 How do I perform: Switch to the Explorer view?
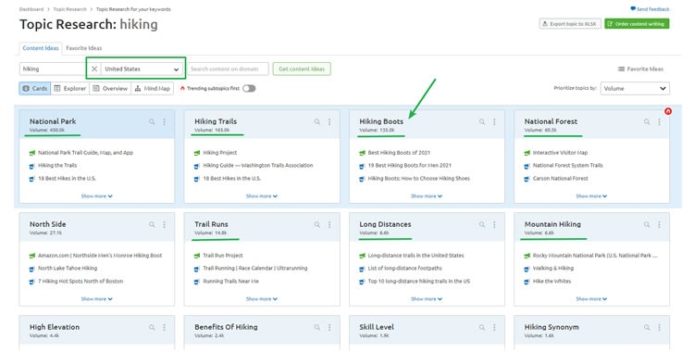[70, 88]
